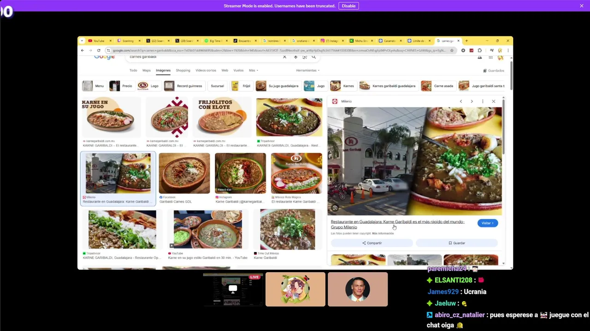Select the Menu suggestion chip
Image resolution: width=590 pixels, height=331 pixels.
(x=94, y=86)
